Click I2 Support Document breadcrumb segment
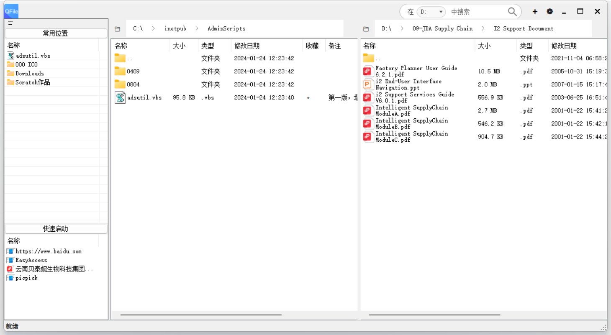 tap(524, 28)
